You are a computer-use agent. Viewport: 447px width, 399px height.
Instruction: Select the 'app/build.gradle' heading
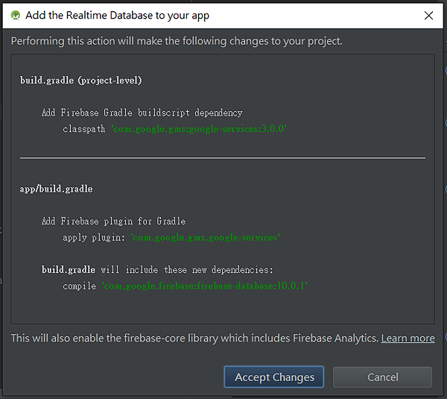(56, 189)
